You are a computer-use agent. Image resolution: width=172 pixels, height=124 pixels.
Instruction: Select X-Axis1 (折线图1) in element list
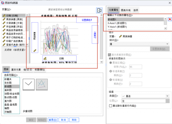136,23
